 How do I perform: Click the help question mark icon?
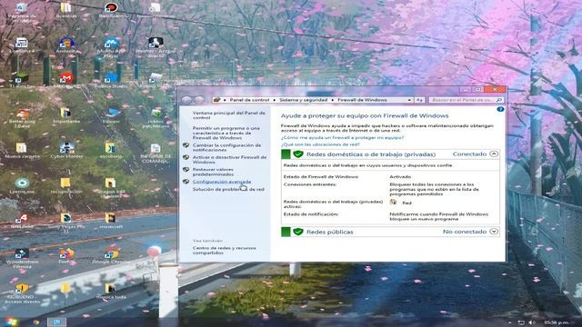[x=500, y=109]
